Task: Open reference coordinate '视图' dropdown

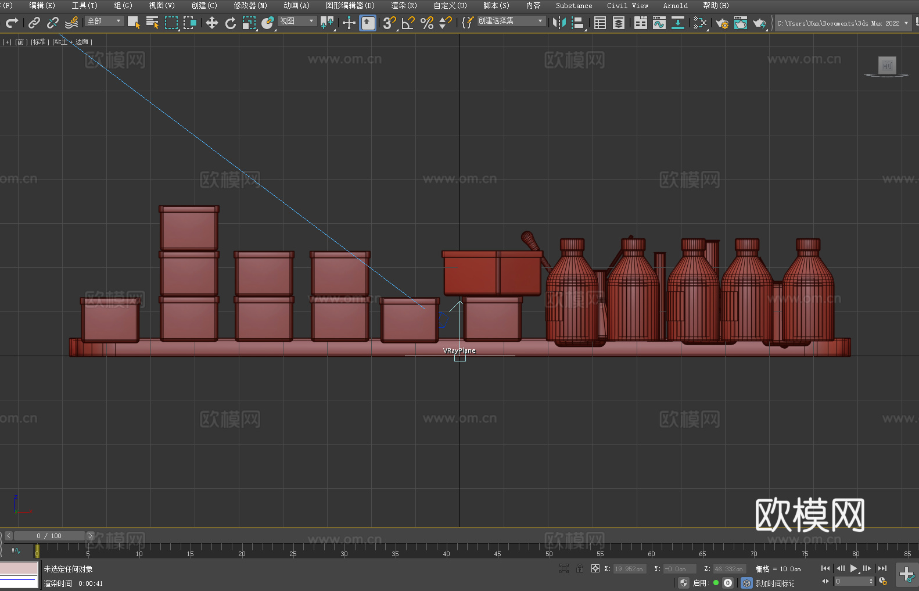Action: 297,21
